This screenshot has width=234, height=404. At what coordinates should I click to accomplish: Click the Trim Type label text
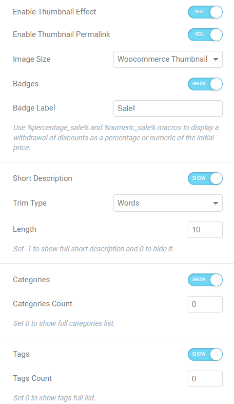pyautogui.click(x=30, y=203)
